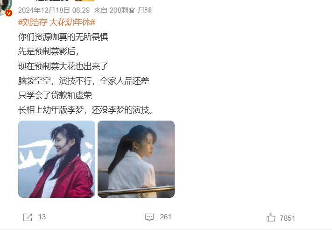View the white shirt photo thumbnail

tap(136, 159)
